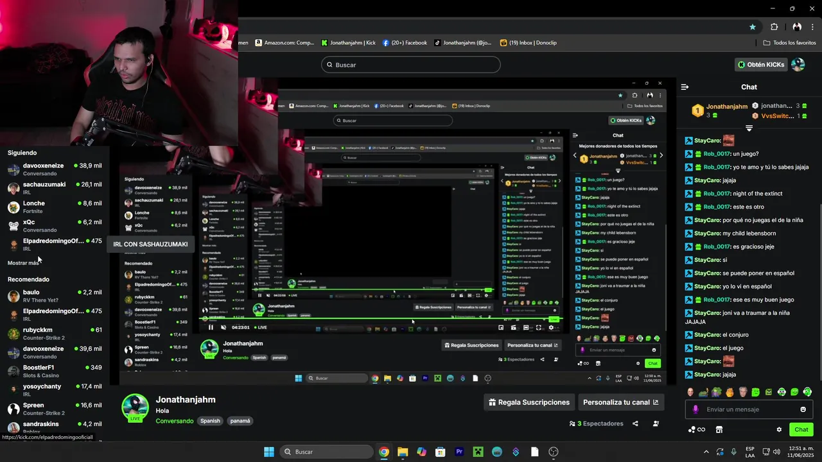Open the Chrome extensions puzzle icon
This screenshot has height=462, width=822.
point(774,27)
